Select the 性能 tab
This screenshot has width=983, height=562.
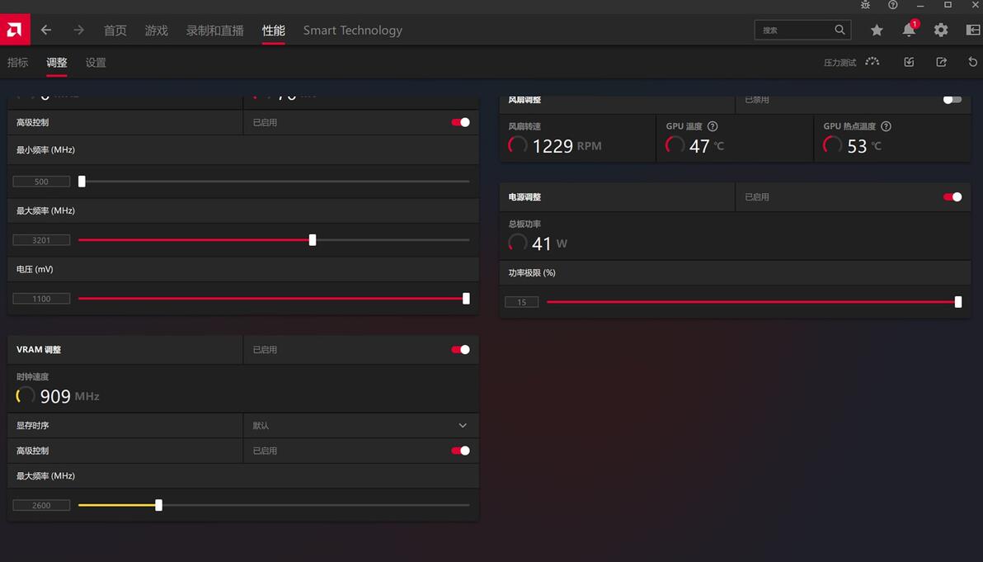click(273, 30)
